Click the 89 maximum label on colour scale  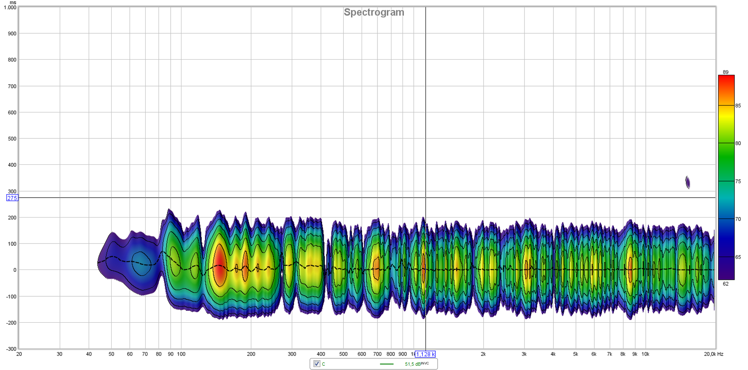pos(725,72)
